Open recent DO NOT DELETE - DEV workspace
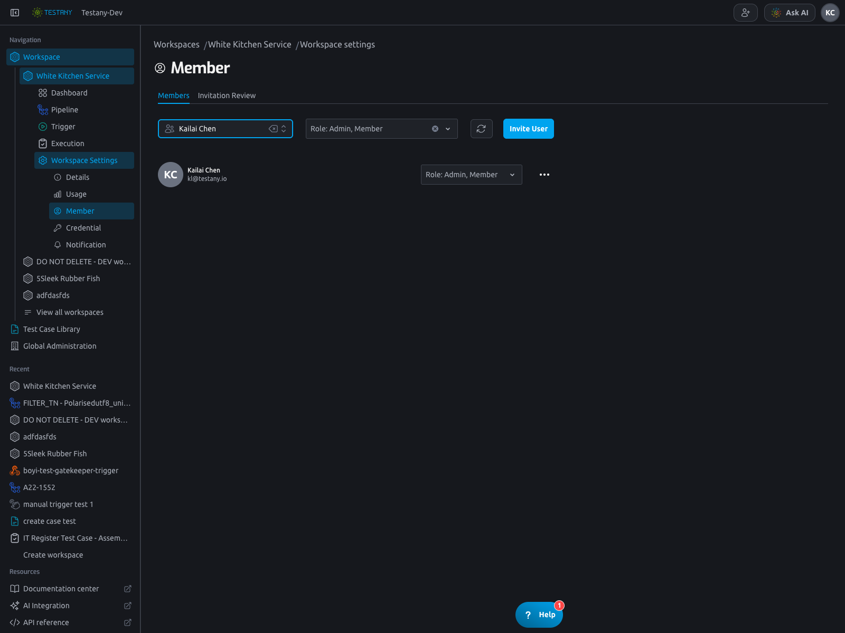Screen dimensions: 845x633 pyautogui.click(x=70, y=420)
